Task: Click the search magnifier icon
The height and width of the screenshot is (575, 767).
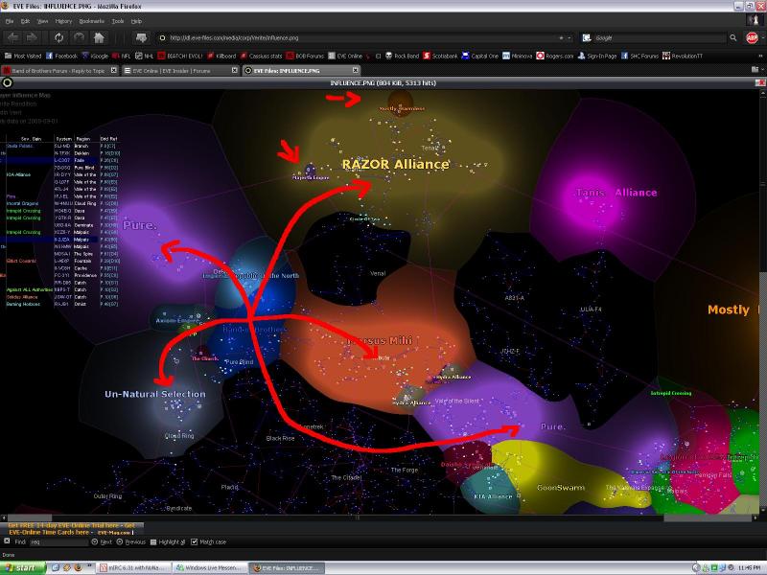Action: pyautogui.click(x=732, y=37)
